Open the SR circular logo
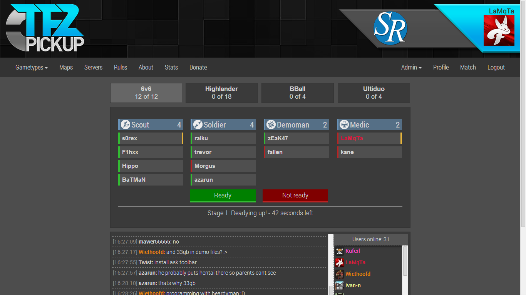This screenshot has width=526, height=295. point(390,28)
